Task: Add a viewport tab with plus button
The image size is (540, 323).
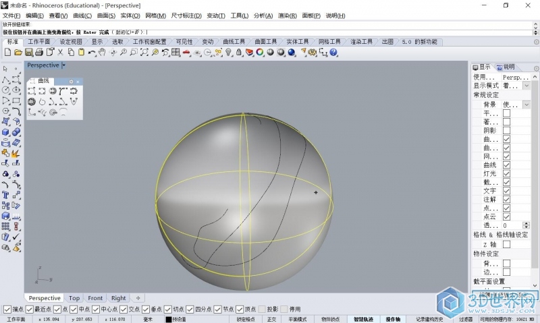Action: 138,298
